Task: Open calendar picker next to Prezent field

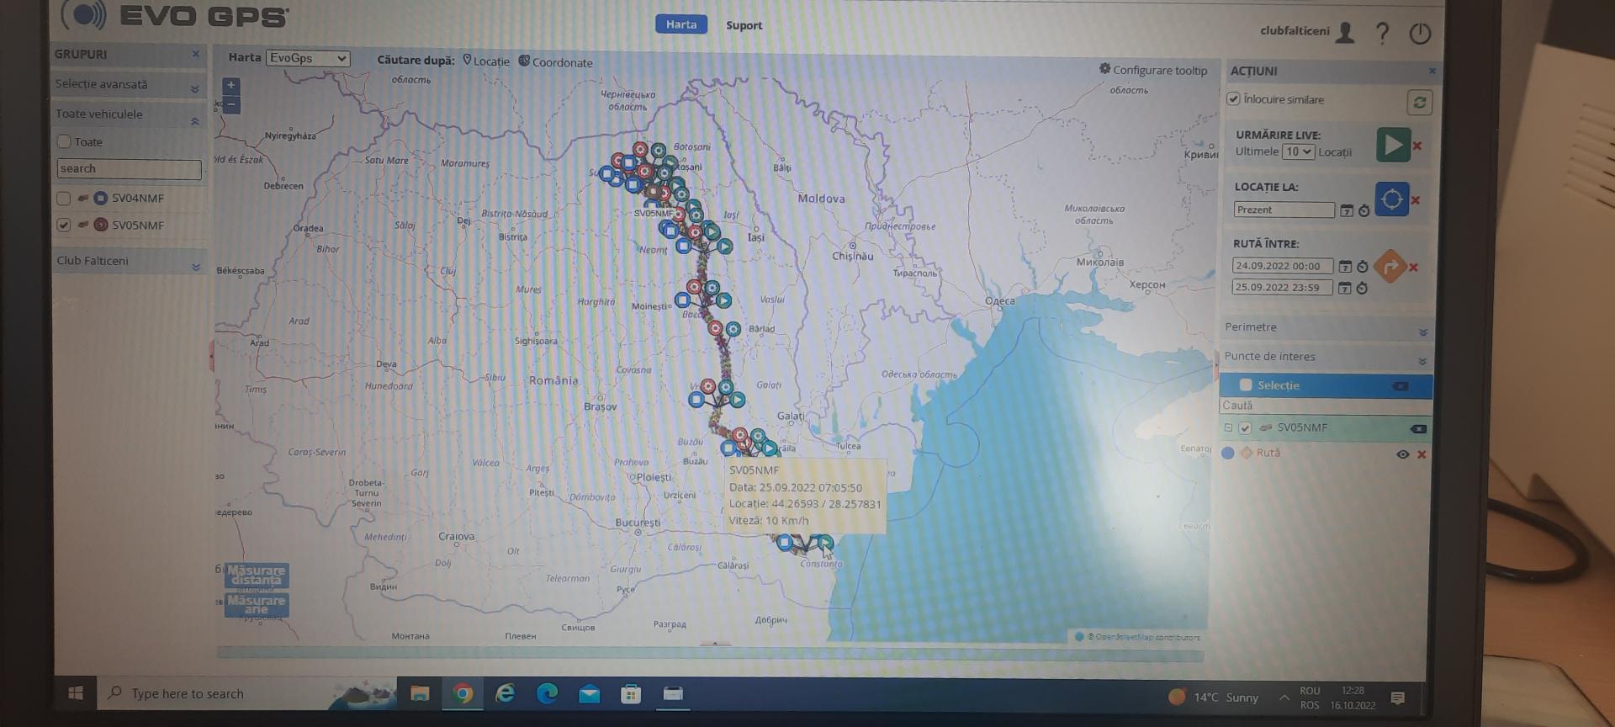Action: click(1346, 210)
